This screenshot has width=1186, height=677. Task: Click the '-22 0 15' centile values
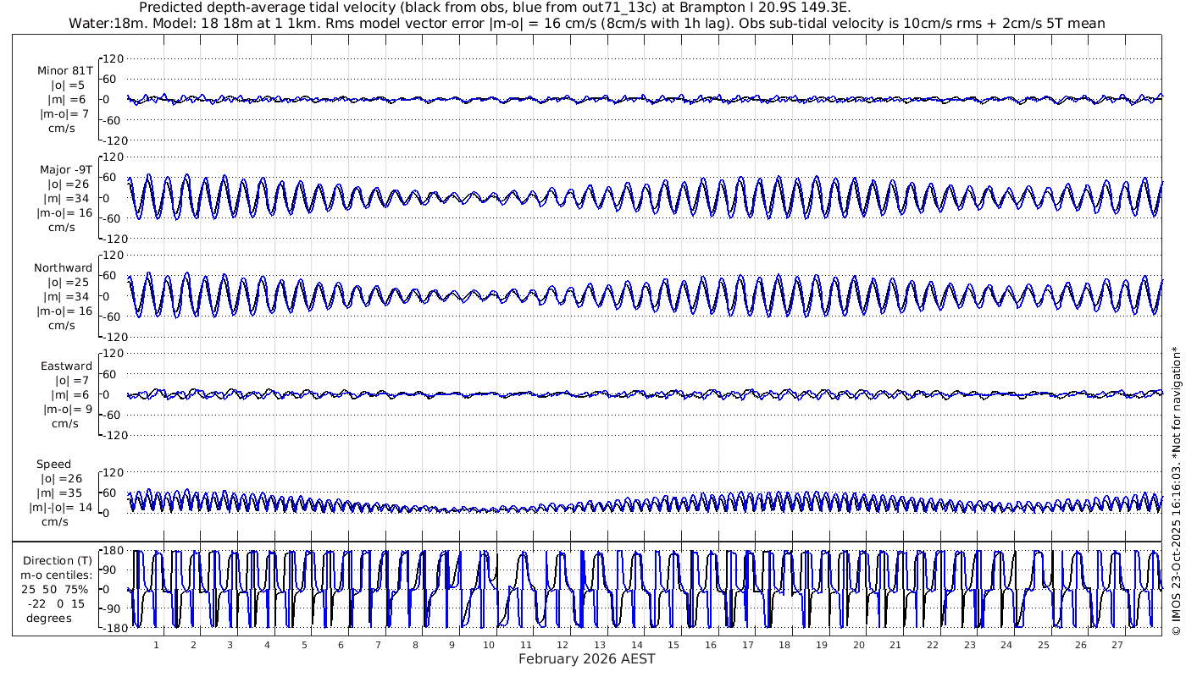tap(58, 603)
